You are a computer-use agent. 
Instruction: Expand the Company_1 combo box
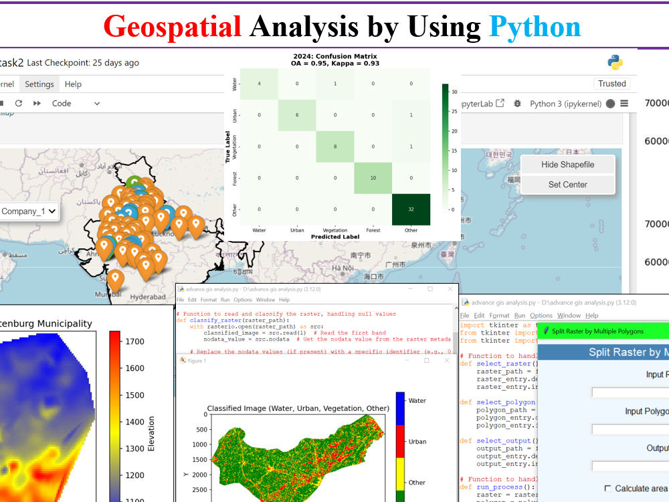click(27, 211)
